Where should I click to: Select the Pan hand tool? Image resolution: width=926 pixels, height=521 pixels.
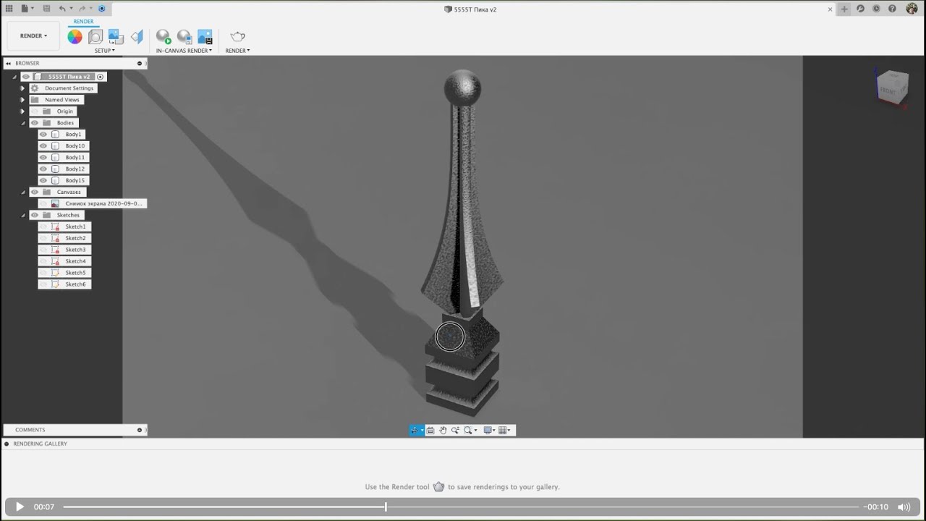(443, 430)
